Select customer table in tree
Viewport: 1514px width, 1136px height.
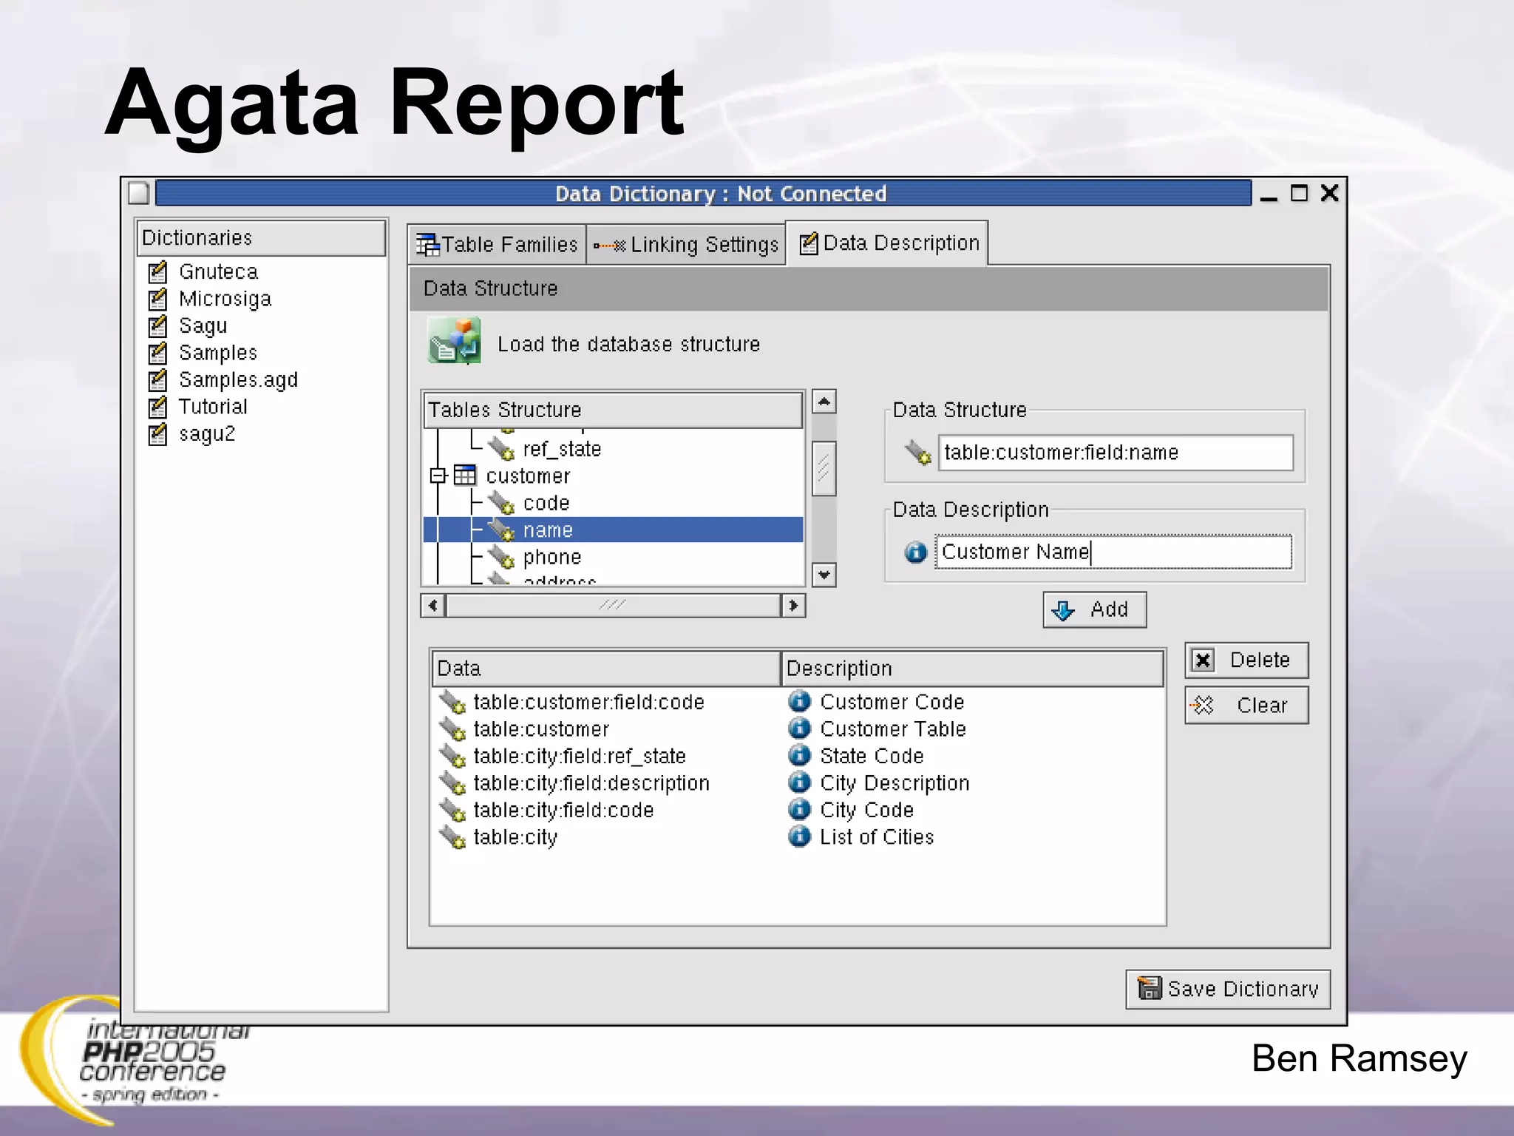(x=528, y=476)
